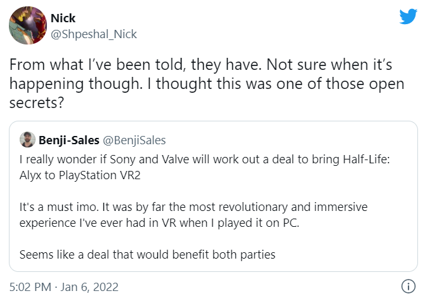Open the tweet info circle icon
Viewport: 425px width, 298px height.
point(409,287)
